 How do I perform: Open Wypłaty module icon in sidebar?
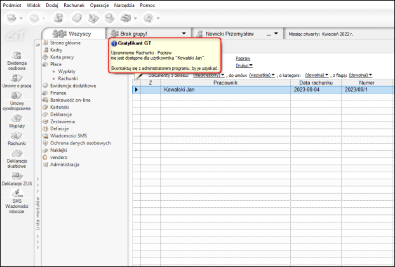click(x=17, y=121)
